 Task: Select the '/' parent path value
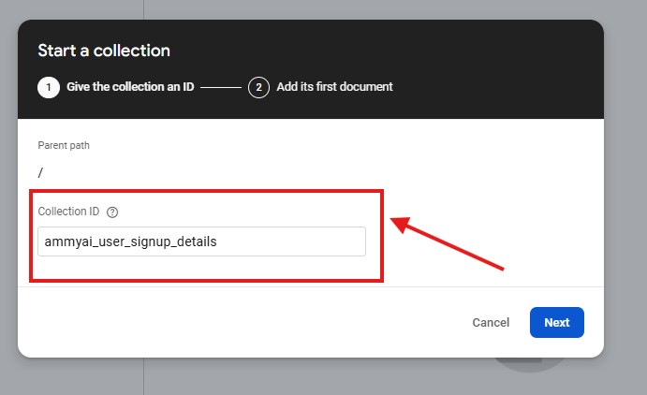point(40,172)
